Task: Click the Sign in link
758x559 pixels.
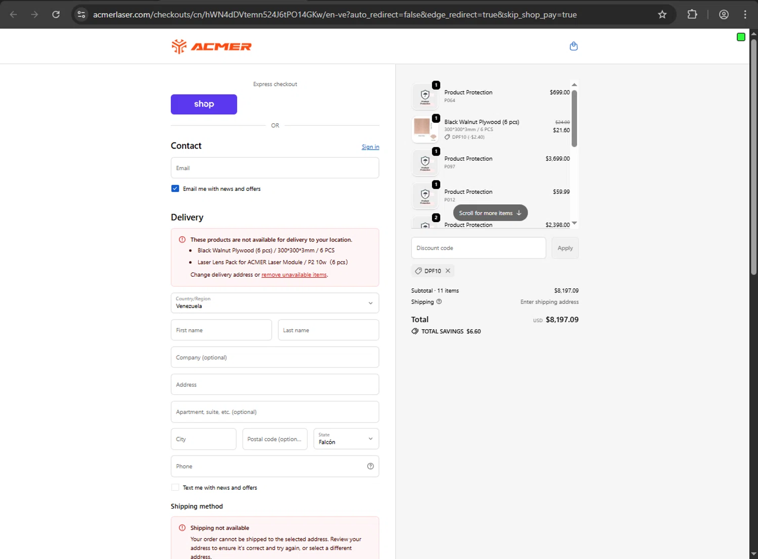Action: click(x=370, y=147)
